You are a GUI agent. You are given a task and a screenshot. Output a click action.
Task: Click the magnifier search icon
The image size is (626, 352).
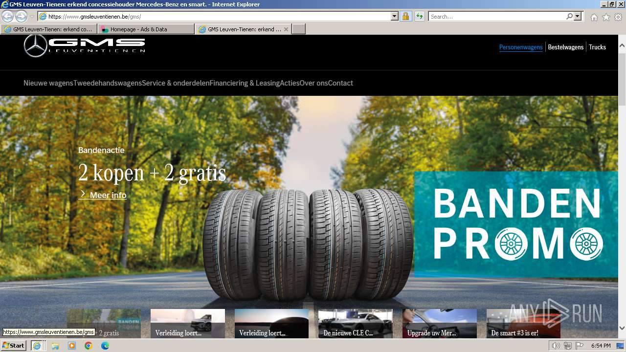click(569, 16)
